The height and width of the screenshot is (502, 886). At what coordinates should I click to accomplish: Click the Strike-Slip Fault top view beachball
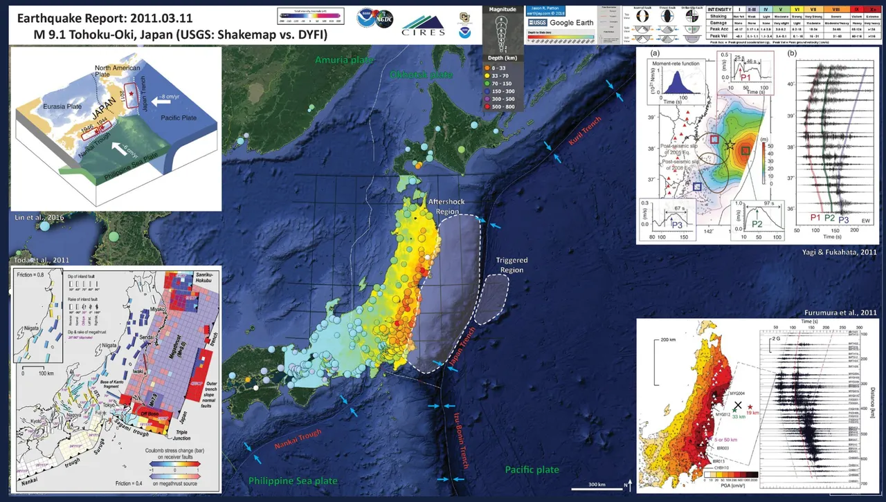pos(692,16)
